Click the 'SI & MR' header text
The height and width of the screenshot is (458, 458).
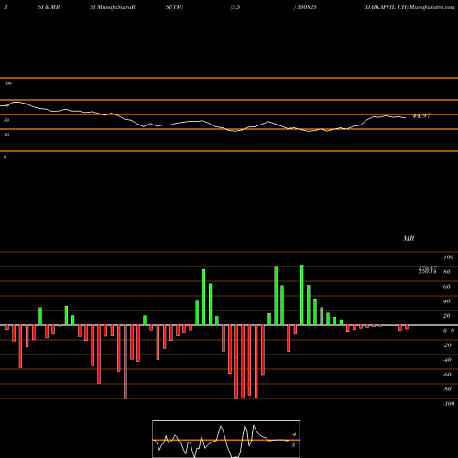click(49, 7)
